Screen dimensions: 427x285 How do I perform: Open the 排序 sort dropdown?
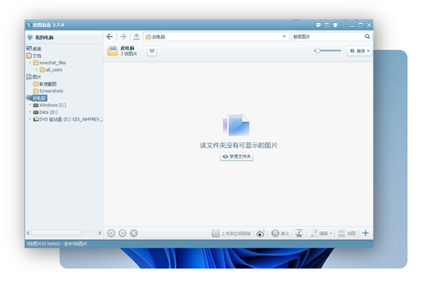(x=360, y=51)
